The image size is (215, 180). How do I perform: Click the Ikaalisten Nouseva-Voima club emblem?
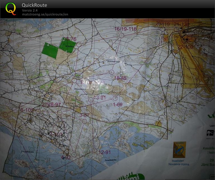180,150
